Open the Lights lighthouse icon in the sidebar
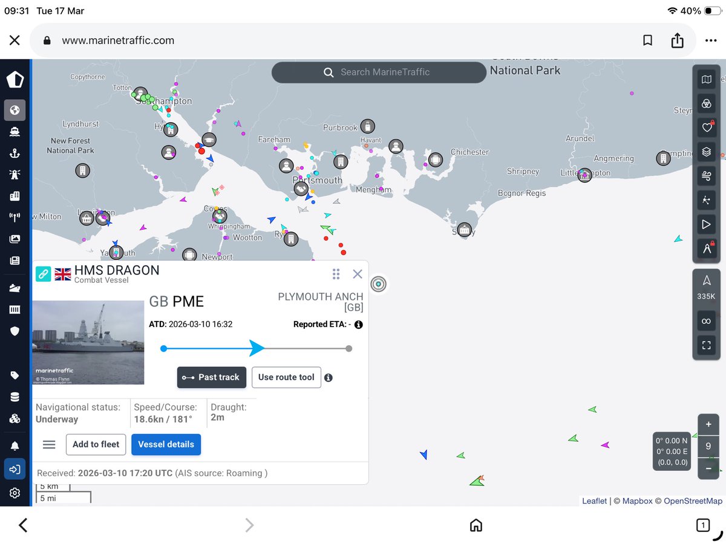726x544 pixels. 15,174
